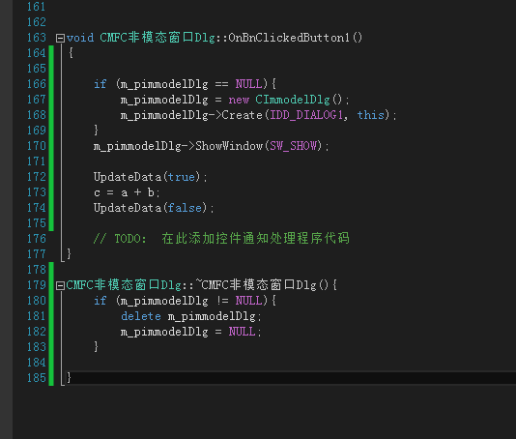Click closing brace on line 177
The image size is (516, 439).
click(69, 254)
